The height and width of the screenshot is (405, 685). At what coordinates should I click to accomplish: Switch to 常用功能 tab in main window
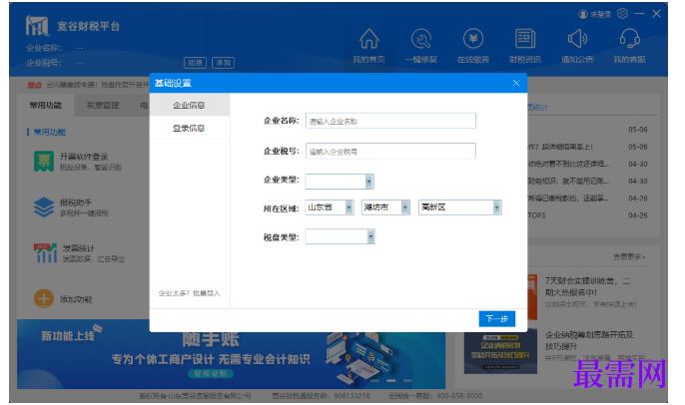(46, 105)
